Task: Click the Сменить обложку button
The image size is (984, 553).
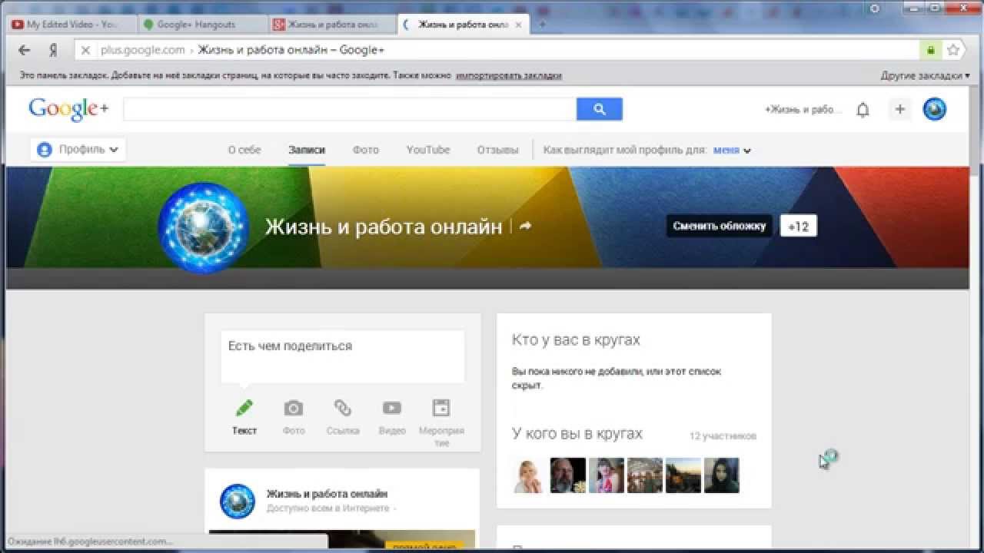Action: click(x=720, y=226)
